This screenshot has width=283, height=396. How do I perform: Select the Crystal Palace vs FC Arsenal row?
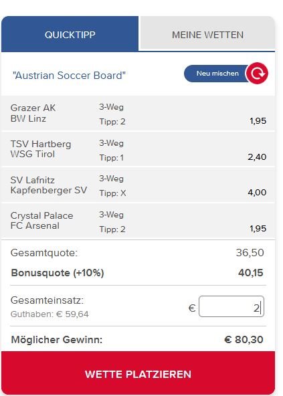tap(138, 221)
